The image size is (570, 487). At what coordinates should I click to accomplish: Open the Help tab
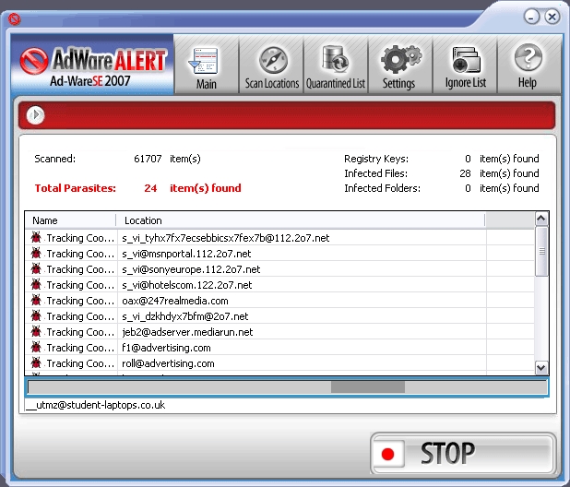[x=528, y=65]
